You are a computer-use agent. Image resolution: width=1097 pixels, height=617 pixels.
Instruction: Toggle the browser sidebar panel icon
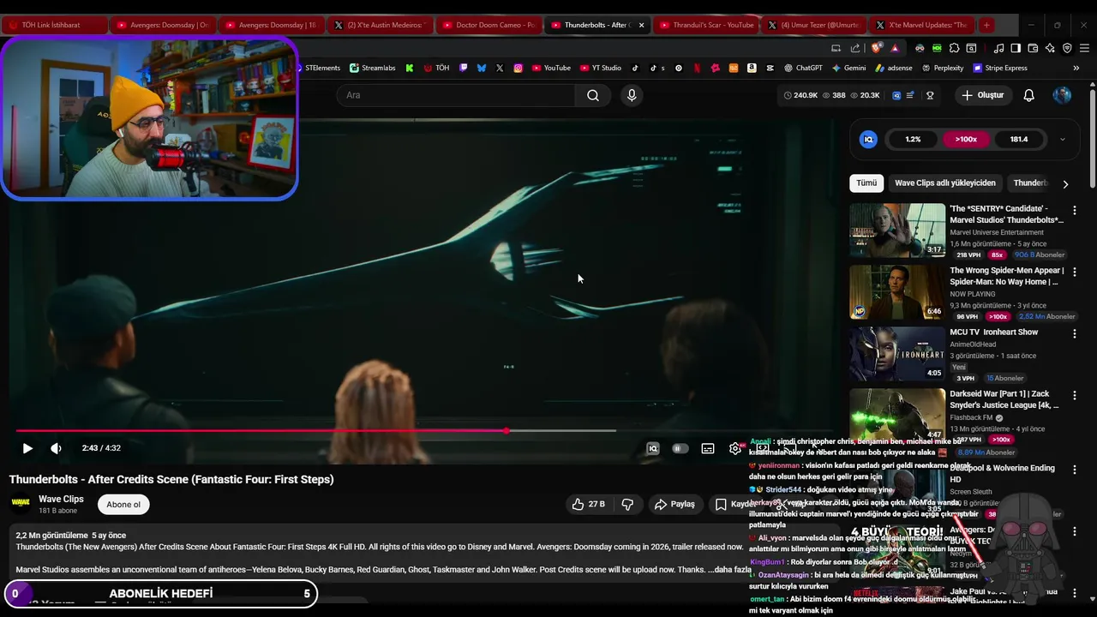tap(1016, 48)
